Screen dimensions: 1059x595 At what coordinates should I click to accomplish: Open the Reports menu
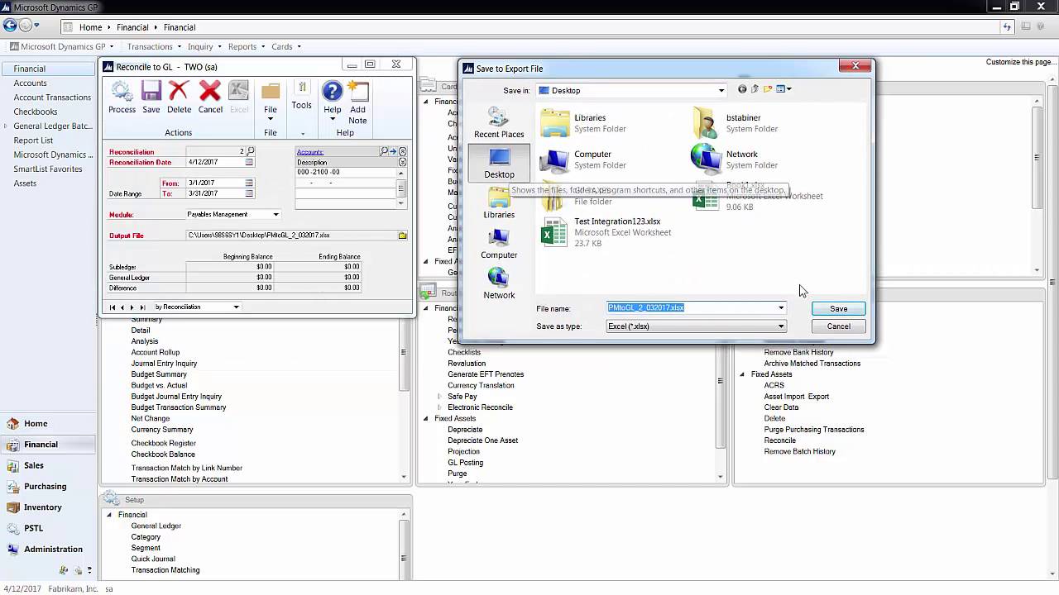tap(247, 47)
